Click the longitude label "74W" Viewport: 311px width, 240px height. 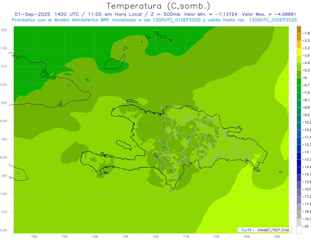95,236
